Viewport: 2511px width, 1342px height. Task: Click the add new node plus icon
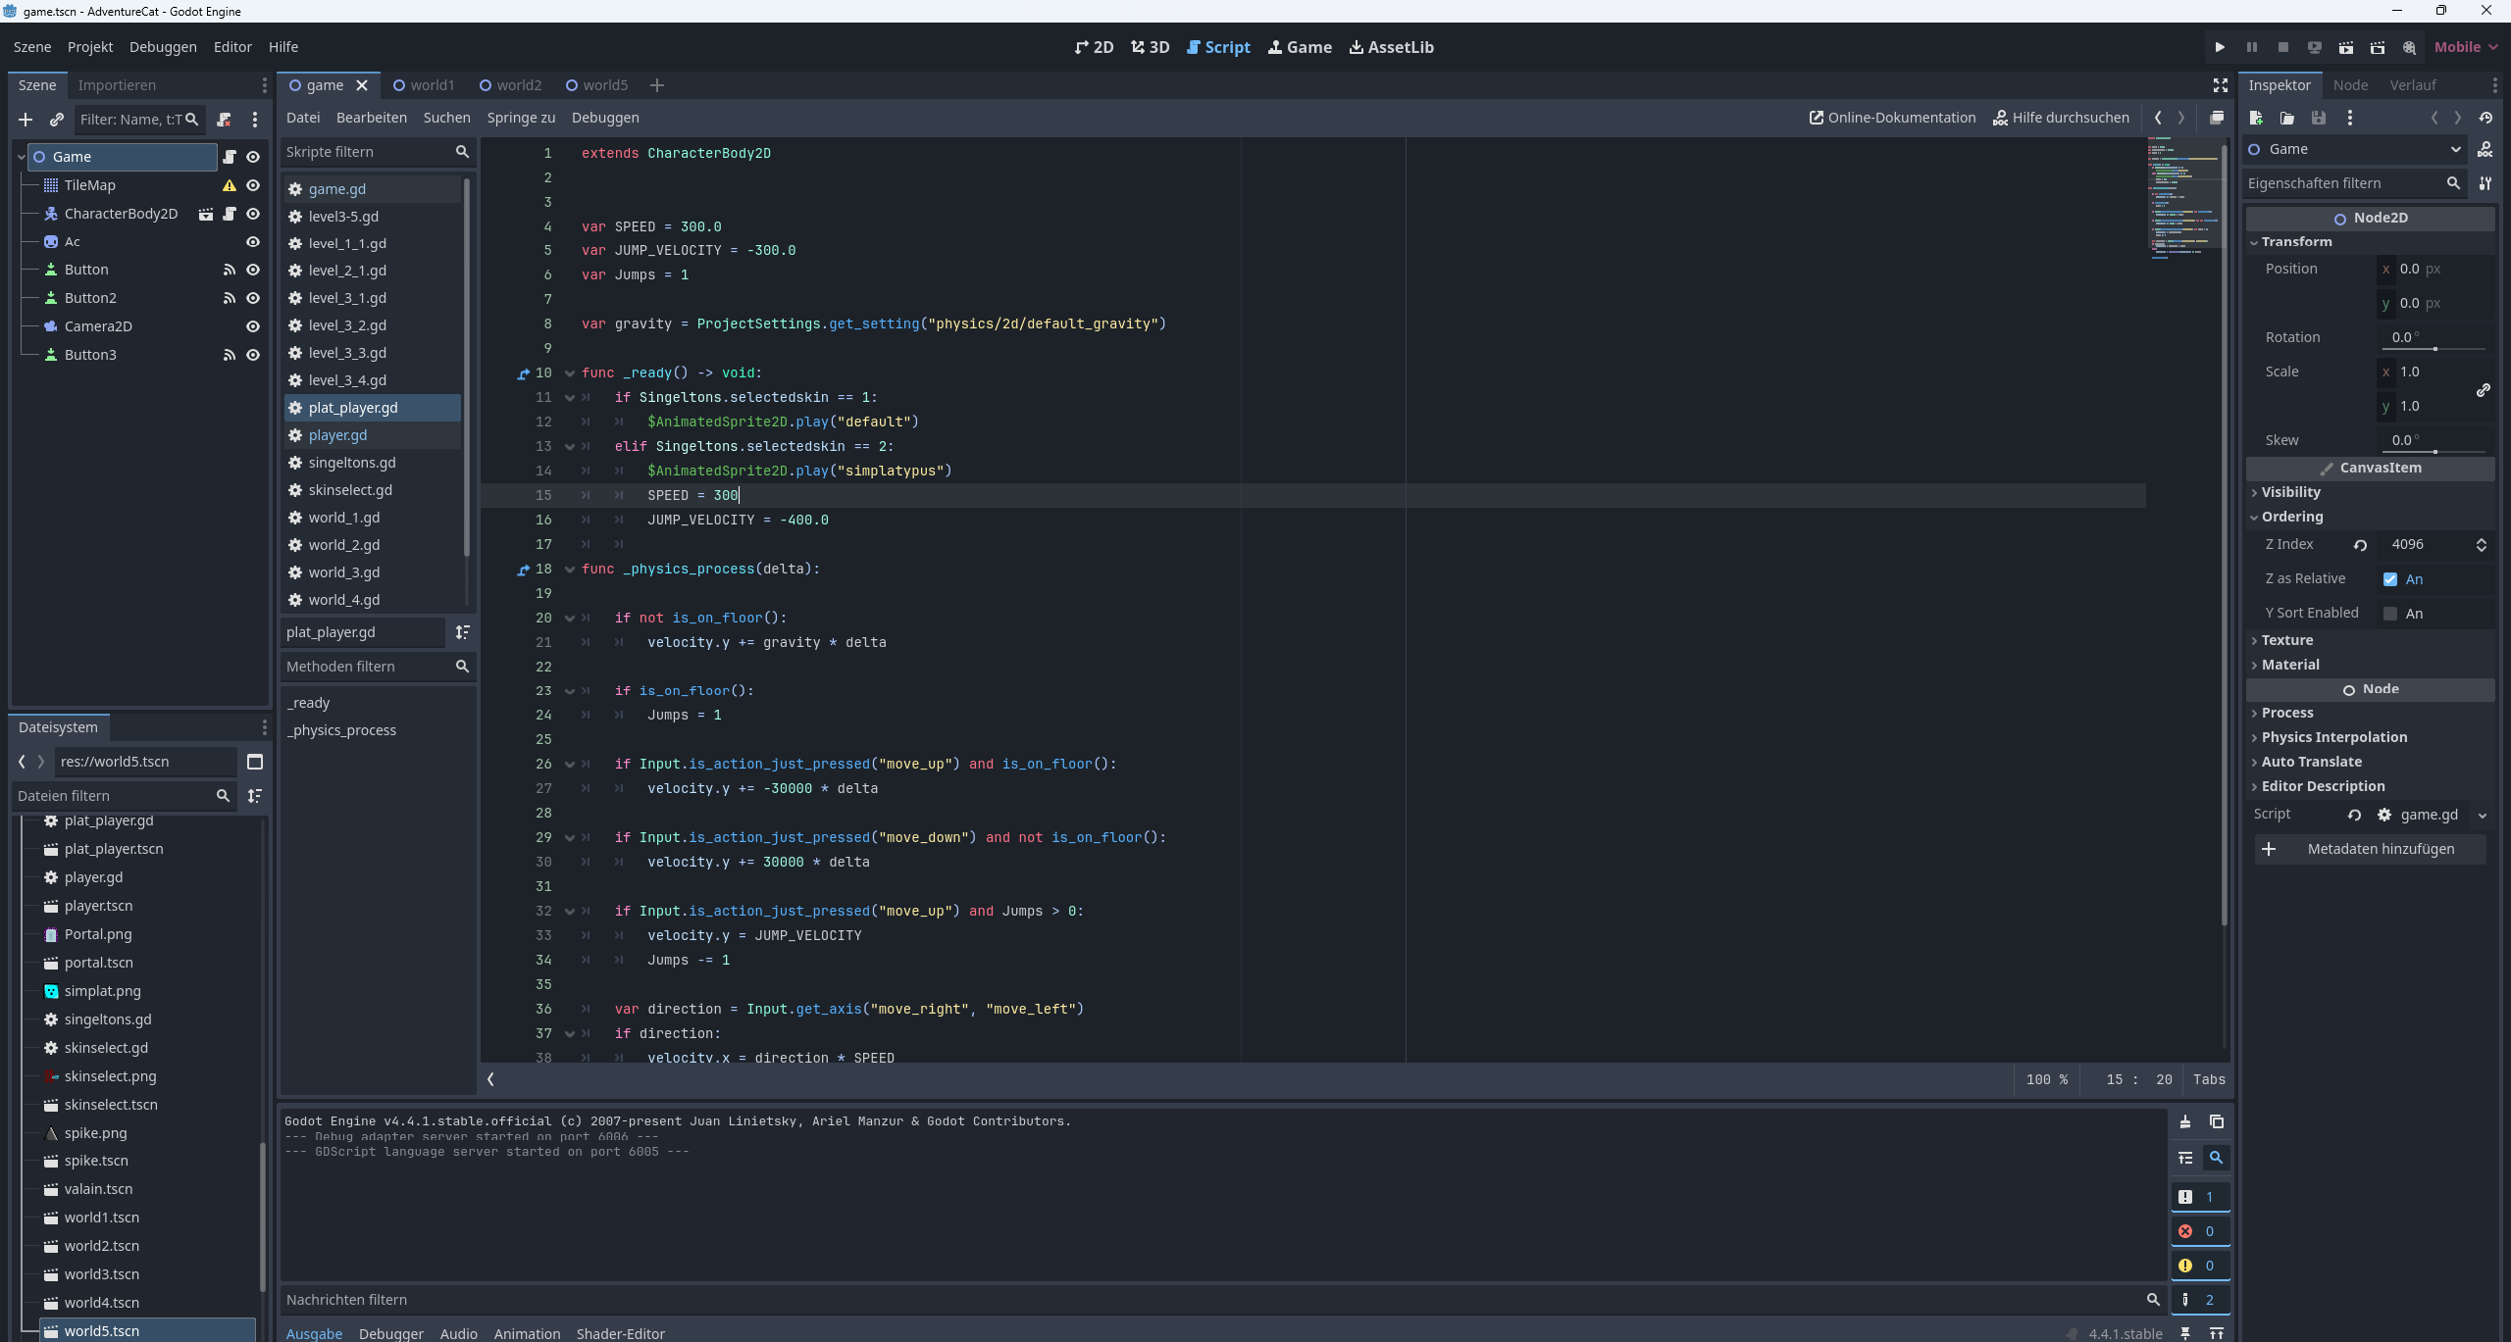click(26, 120)
